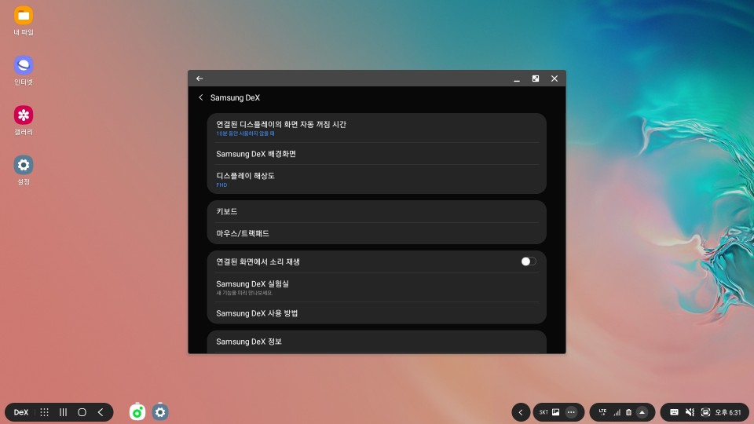The image size is (754, 424).
Task: Open the 갤러리 desktop icon
Action: coord(23,121)
